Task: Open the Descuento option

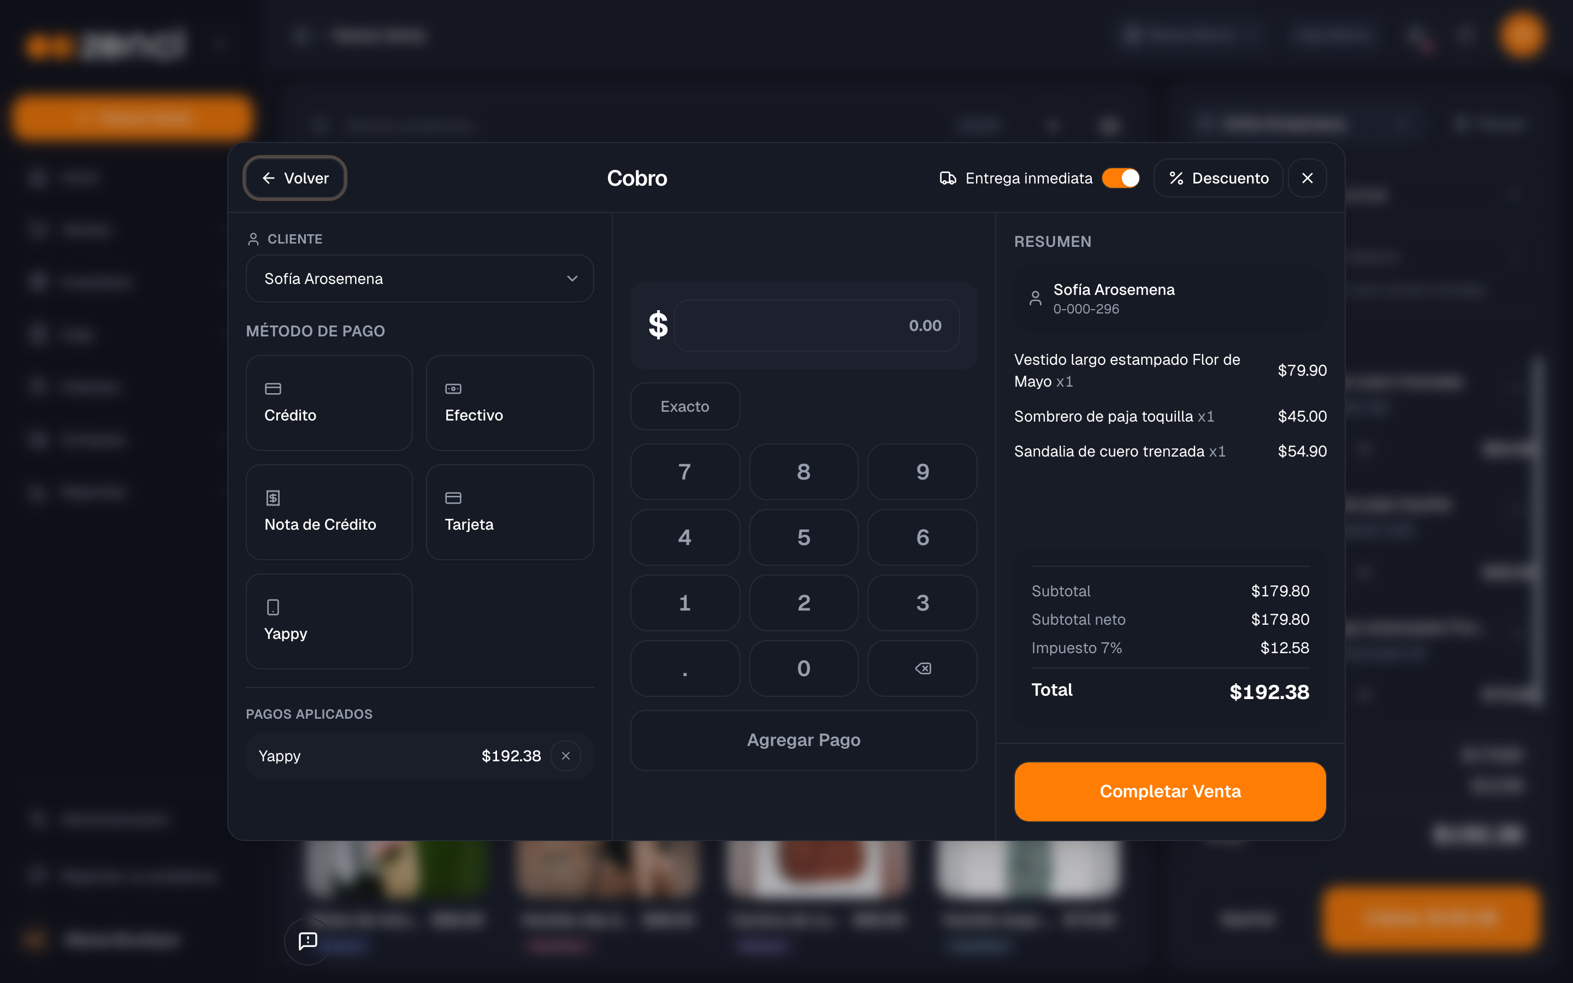Action: point(1218,178)
